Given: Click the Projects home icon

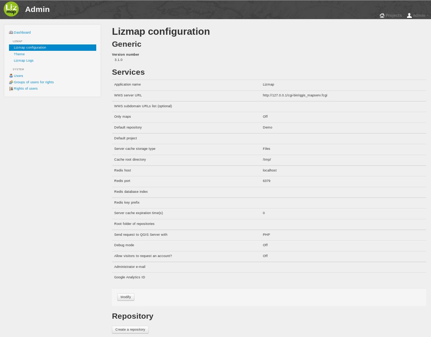Looking at the screenshot, I should tap(382, 16).
